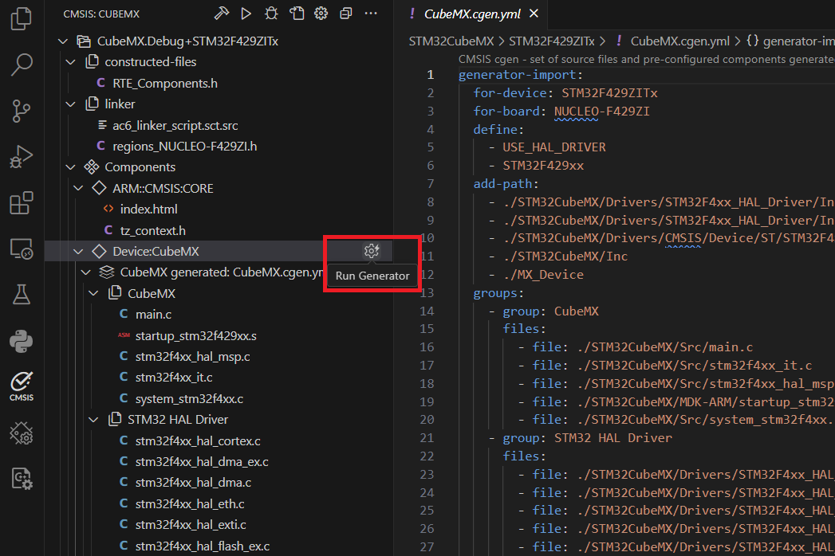
Task: Click the USE_HAL_DRIVER define on line 5
Action: (554, 147)
